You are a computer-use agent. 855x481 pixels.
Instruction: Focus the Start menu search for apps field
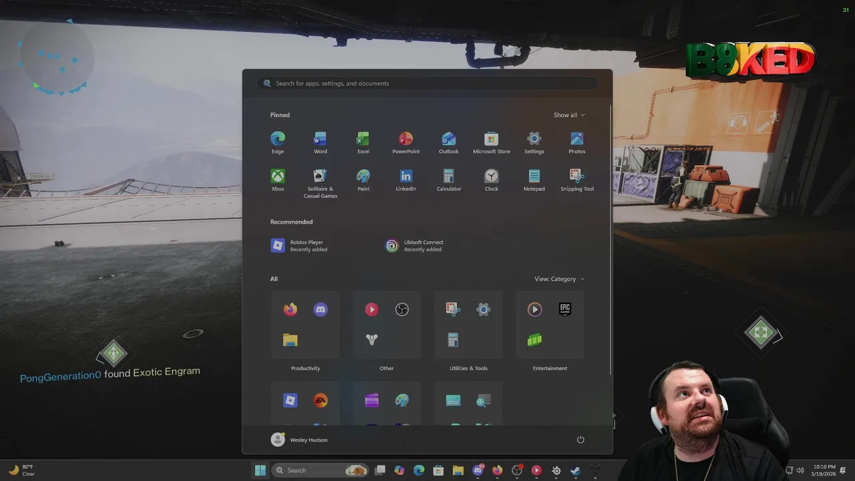point(427,84)
